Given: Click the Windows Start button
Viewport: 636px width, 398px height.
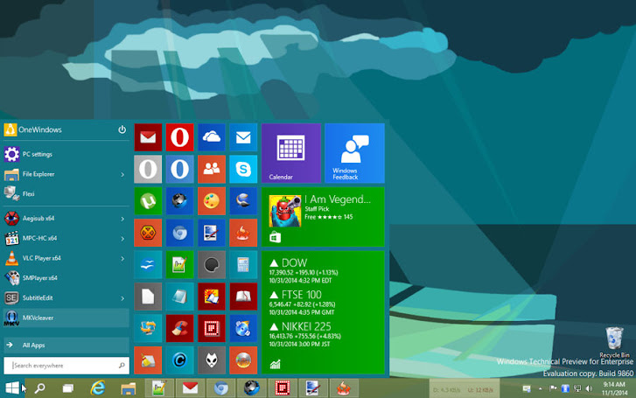Looking at the screenshot, I should point(12,388).
